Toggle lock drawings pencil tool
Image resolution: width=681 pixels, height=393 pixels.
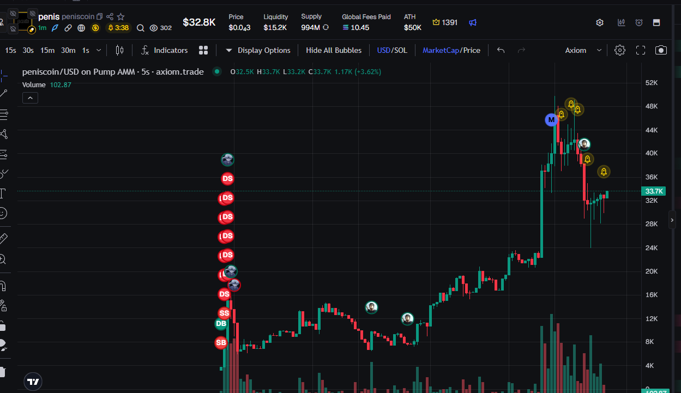coord(3,305)
